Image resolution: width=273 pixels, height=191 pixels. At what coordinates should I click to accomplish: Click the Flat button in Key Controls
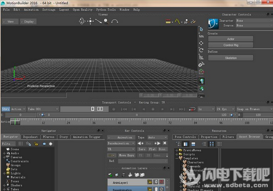pyautogui.click(x=152, y=149)
